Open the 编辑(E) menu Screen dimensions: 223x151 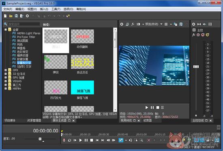click(20, 9)
